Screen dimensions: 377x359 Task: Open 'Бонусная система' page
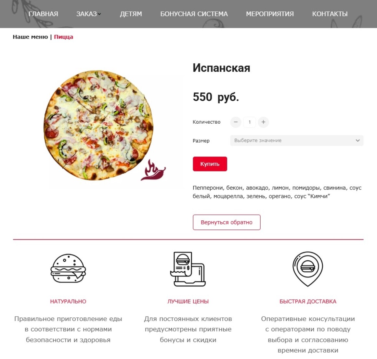pyautogui.click(x=194, y=14)
